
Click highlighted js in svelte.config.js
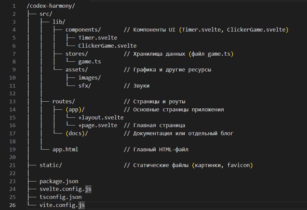tap(88, 189)
